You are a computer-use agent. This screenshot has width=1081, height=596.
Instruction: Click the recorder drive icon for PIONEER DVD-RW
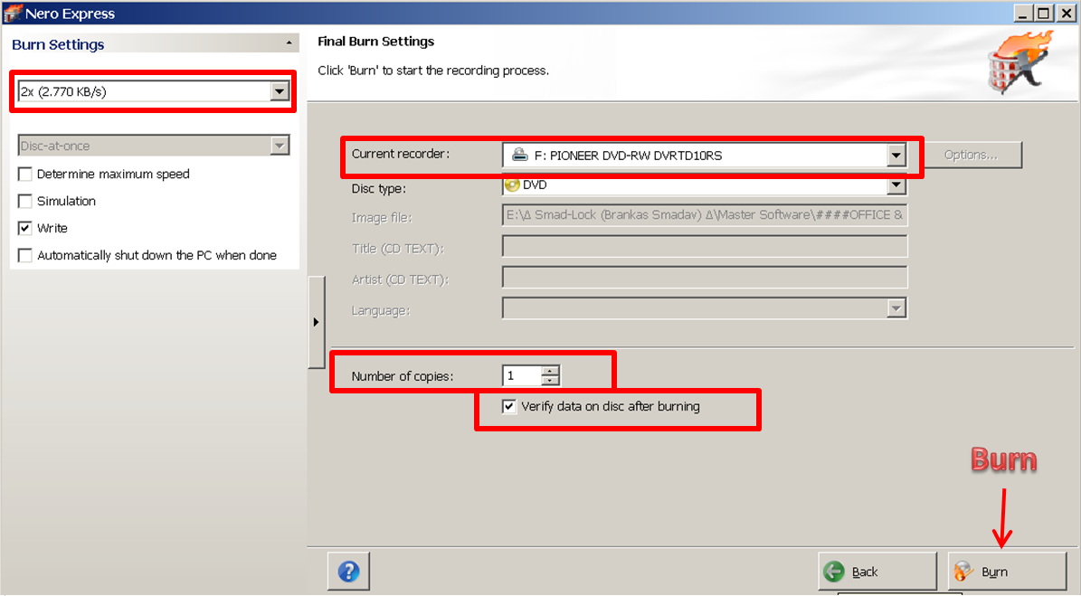520,155
